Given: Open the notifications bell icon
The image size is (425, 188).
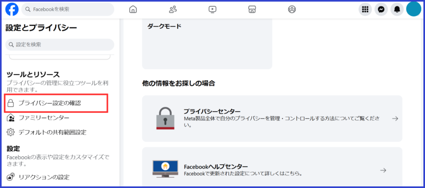Looking at the screenshot, I should coord(397,9).
